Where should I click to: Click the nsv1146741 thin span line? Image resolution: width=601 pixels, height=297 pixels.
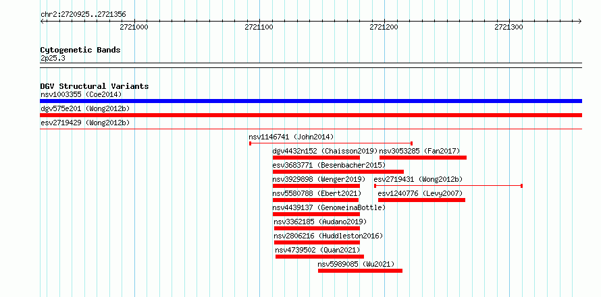pos(331,143)
